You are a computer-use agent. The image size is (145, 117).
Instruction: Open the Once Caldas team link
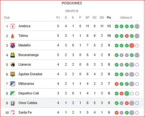pos(28,103)
